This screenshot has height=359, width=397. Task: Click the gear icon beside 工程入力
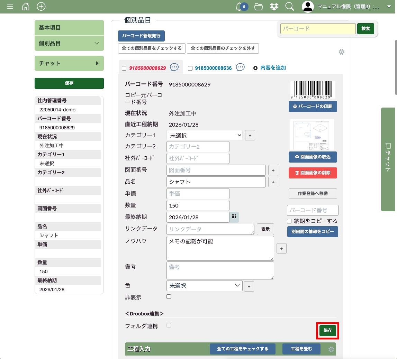[331, 349]
